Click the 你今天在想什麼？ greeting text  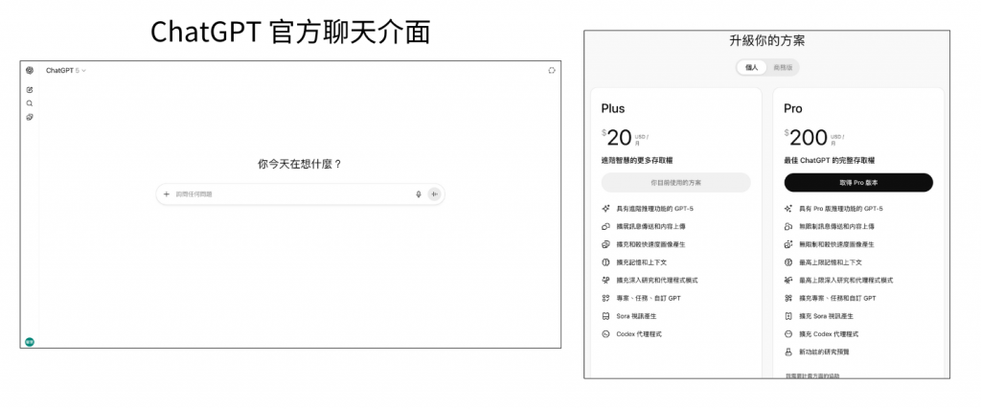pos(300,165)
